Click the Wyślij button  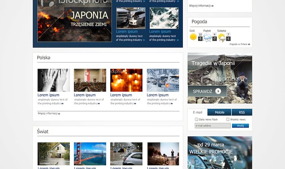point(240,126)
